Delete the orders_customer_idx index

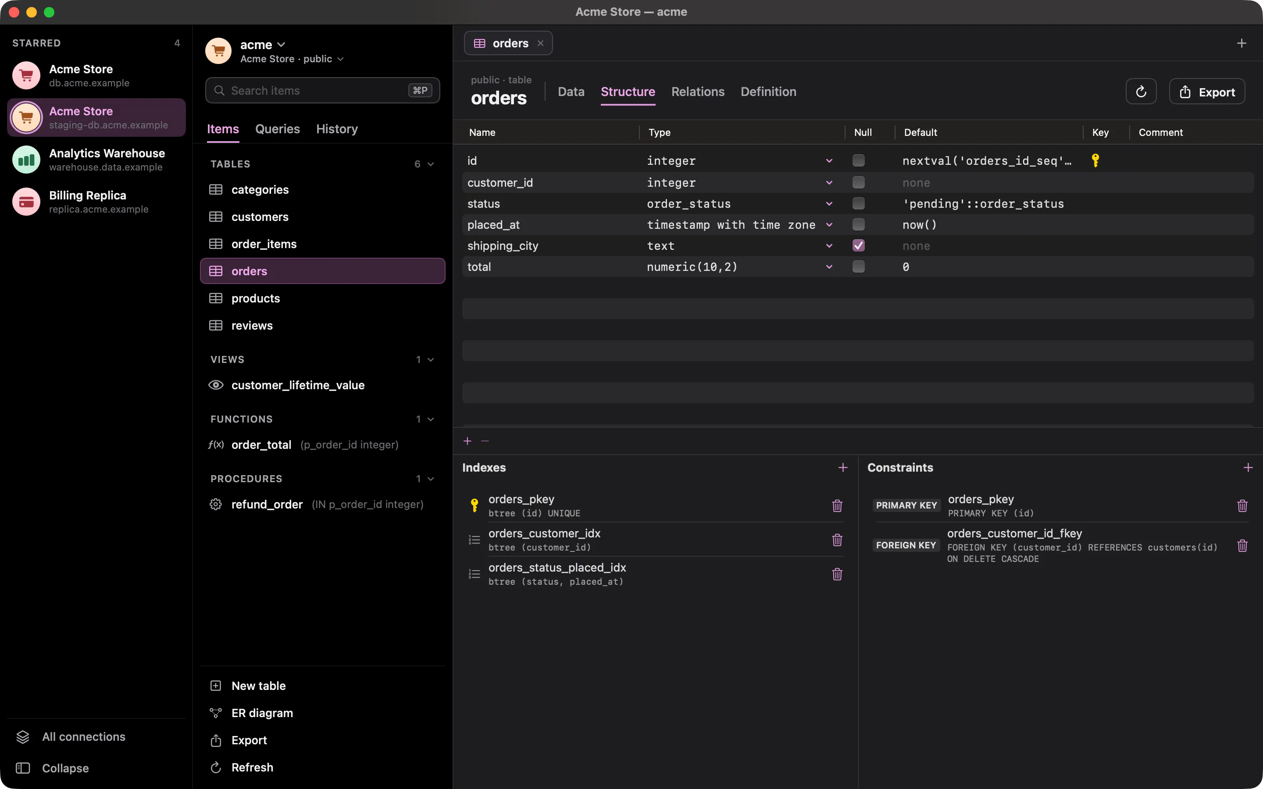837,540
